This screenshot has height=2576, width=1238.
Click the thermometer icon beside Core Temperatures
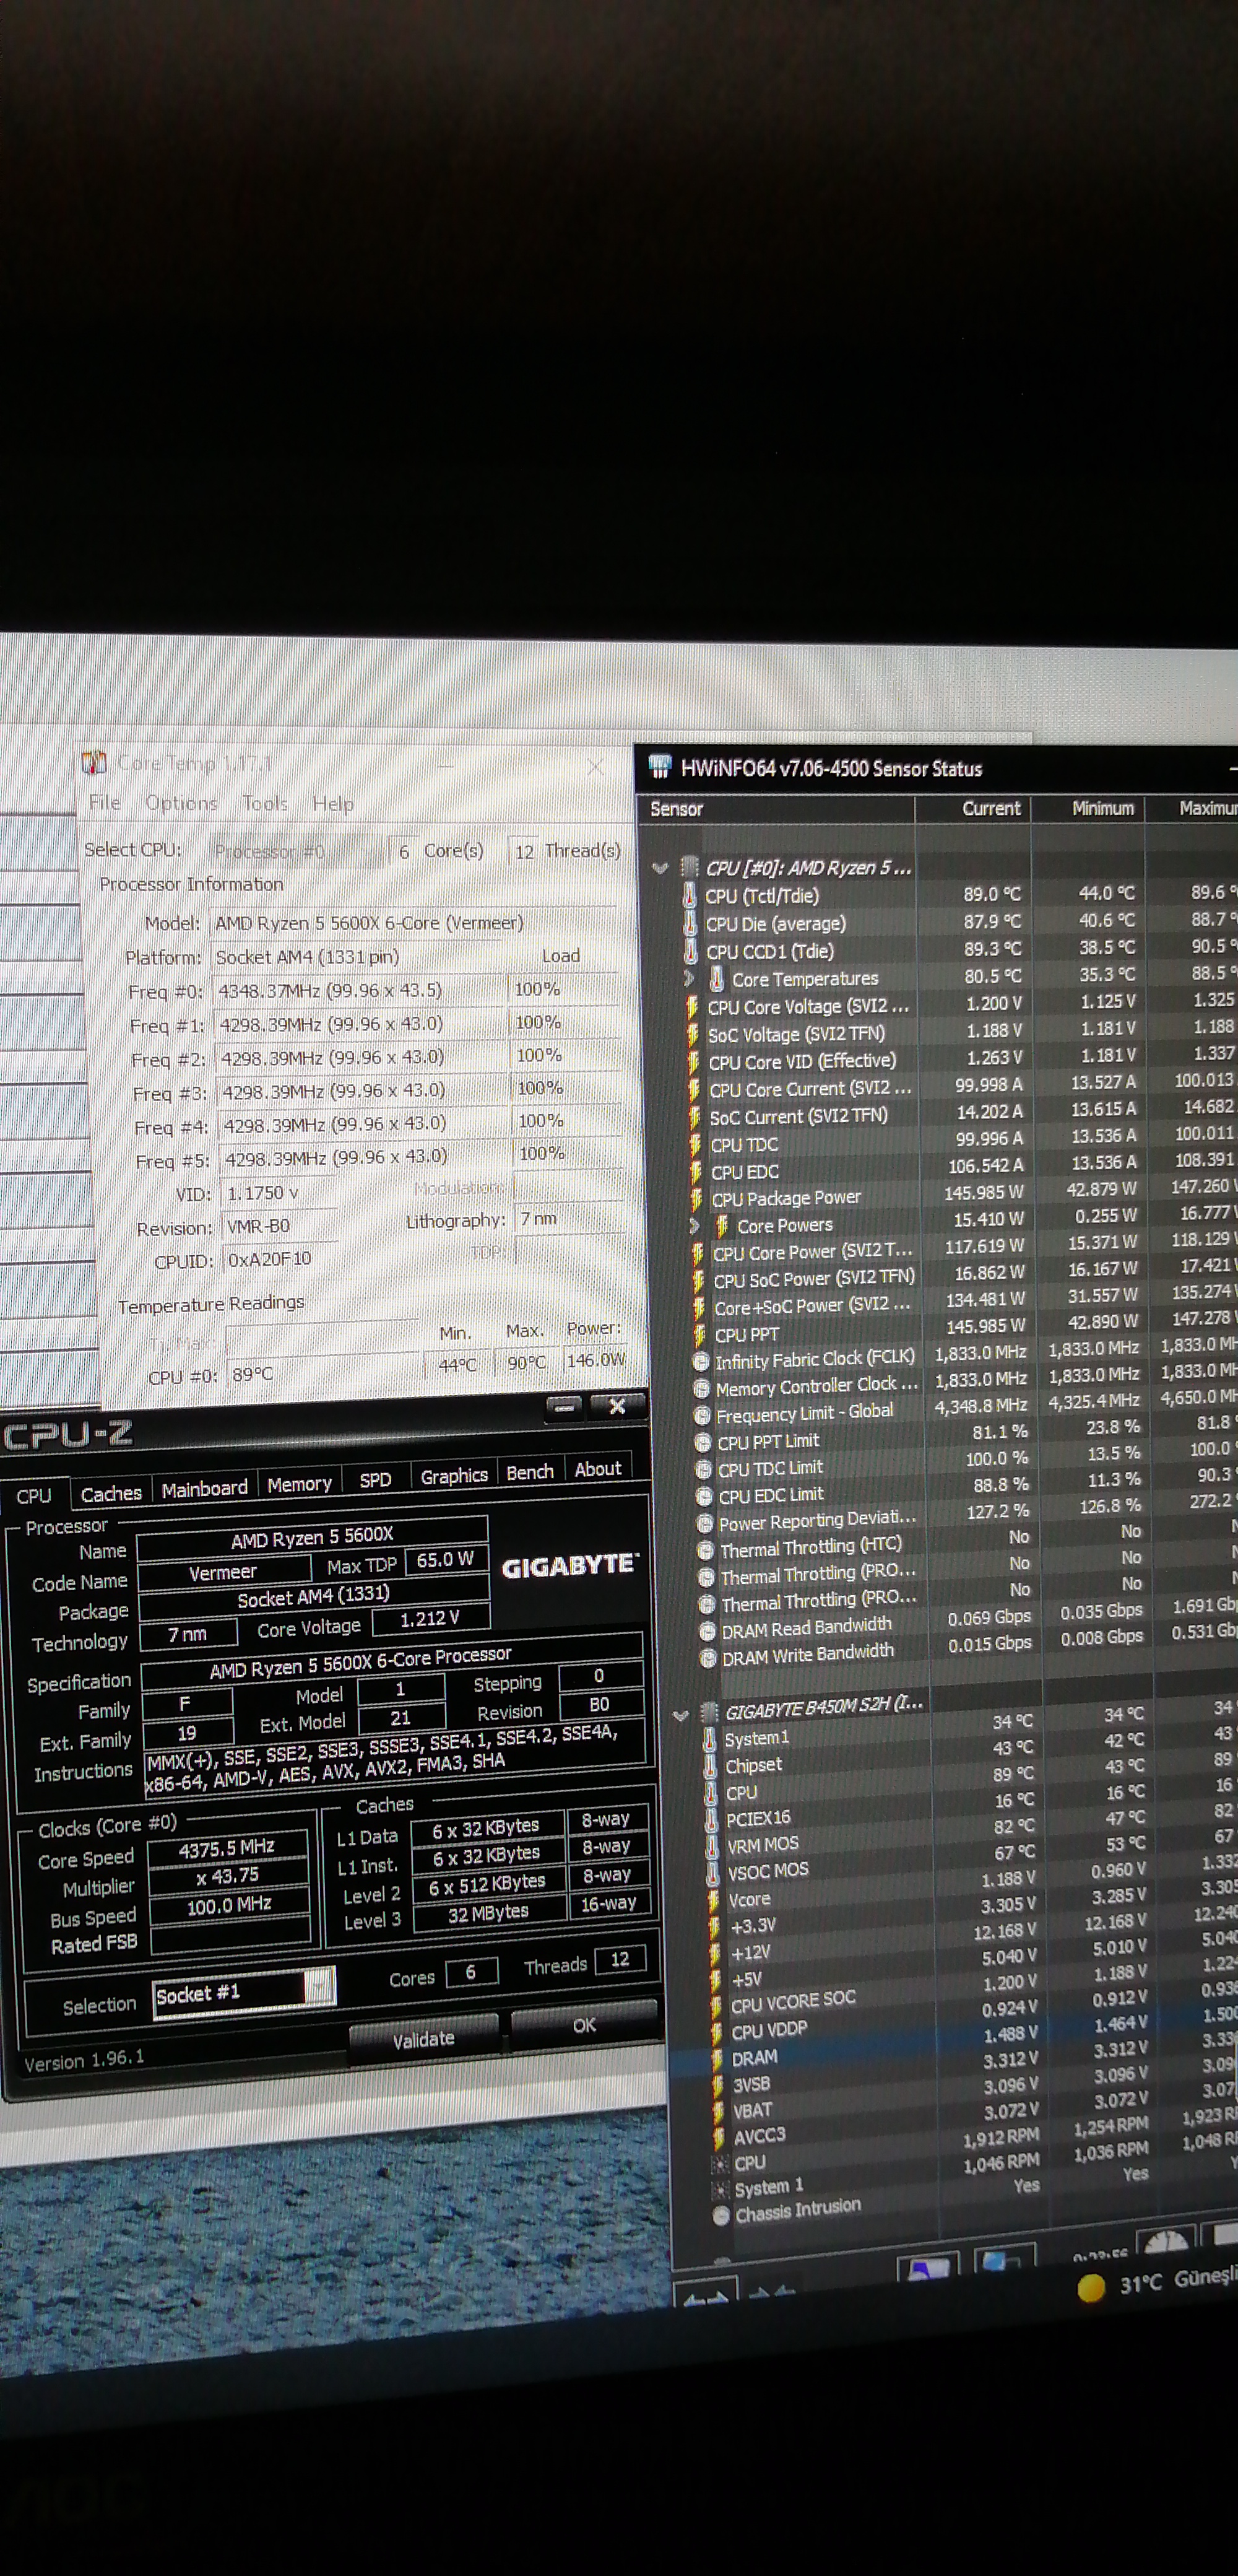point(716,978)
